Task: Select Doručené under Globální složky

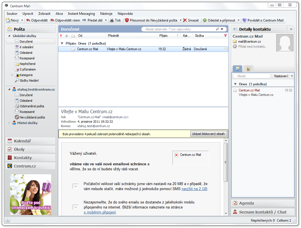Action: (31, 42)
